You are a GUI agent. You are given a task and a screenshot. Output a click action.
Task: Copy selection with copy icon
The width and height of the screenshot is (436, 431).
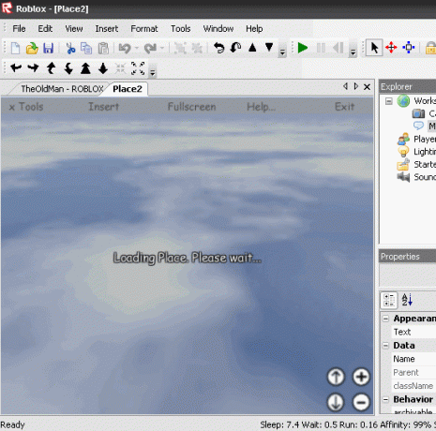point(86,49)
